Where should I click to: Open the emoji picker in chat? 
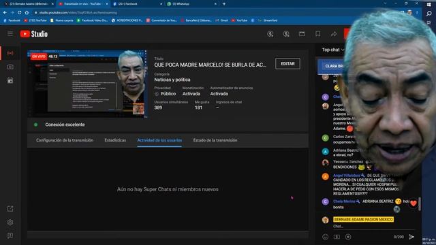click(325, 237)
